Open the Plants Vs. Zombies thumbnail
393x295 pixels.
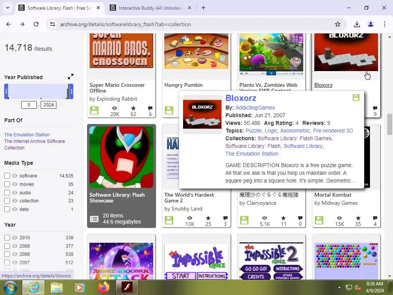pyautogui.click(x=271, y=55)
